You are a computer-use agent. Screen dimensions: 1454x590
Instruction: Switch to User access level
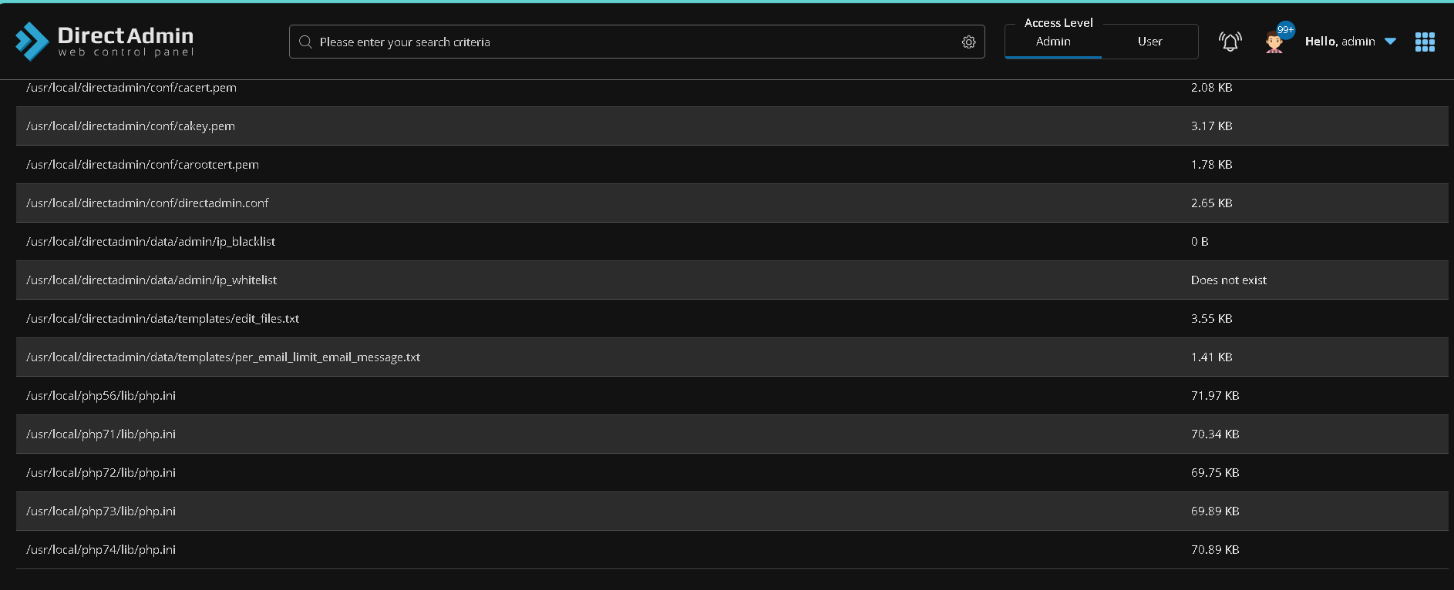(1149, 42)
